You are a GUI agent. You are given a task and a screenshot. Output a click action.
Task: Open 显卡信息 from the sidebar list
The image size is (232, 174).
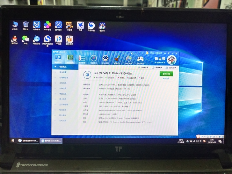(x=62, y=99)
